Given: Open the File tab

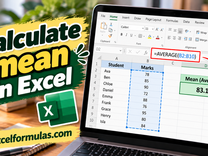Looking at the screenshot, I should tap(103, 16).
